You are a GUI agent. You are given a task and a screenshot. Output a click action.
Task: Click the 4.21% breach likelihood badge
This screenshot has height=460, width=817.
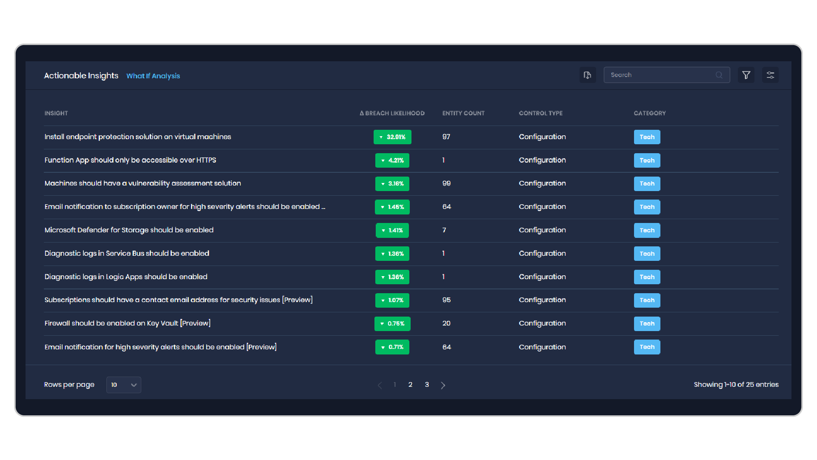(x=392, y=160)
